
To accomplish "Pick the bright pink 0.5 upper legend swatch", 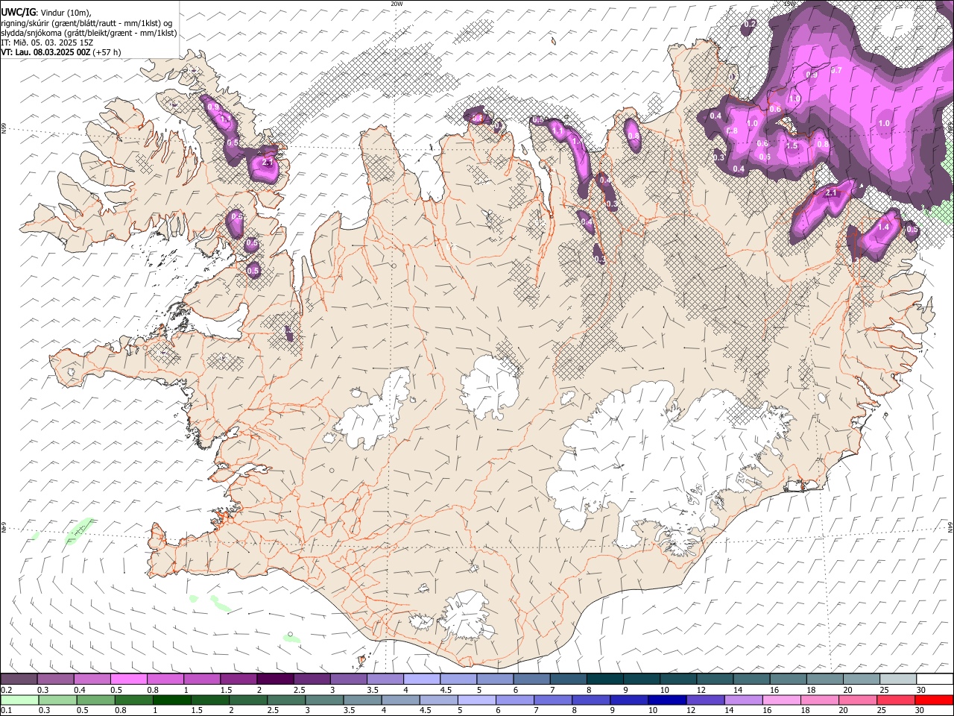I will click(x=129, y=679).
